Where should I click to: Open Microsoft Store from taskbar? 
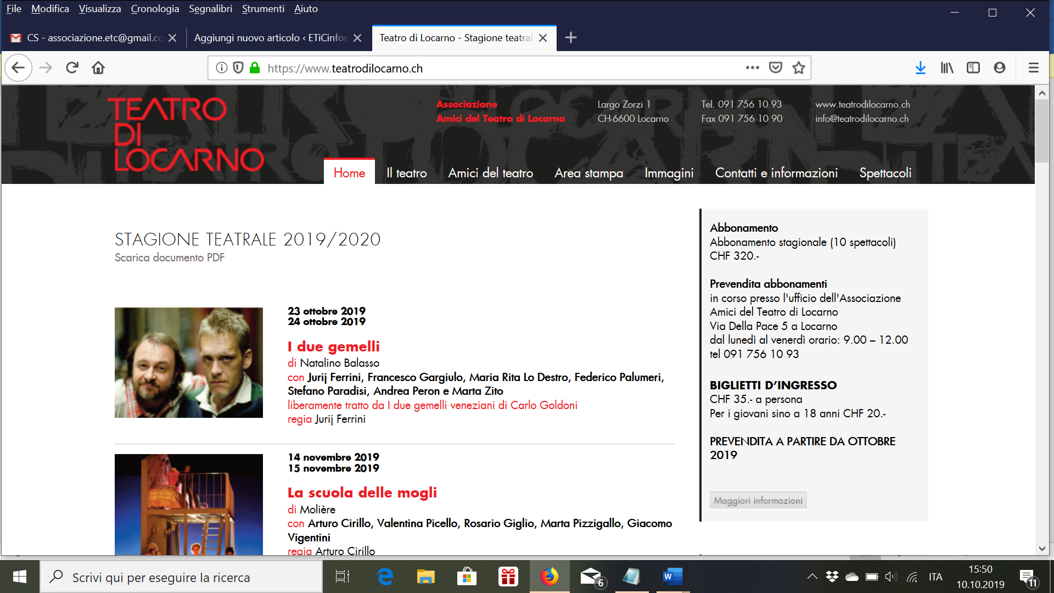pyautogui.click(x=467, y=577)
